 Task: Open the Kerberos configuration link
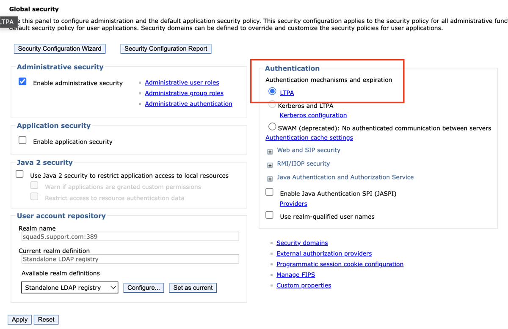coord(313,115)
